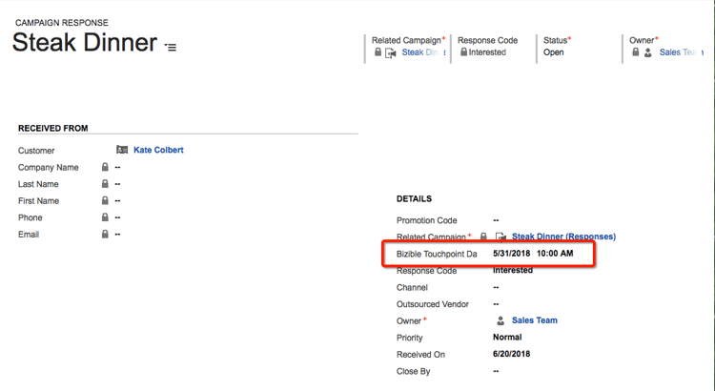This screenshot has height=391, width=715.
Task: Click lock icon in header Related Campaign
Action: 378,52
